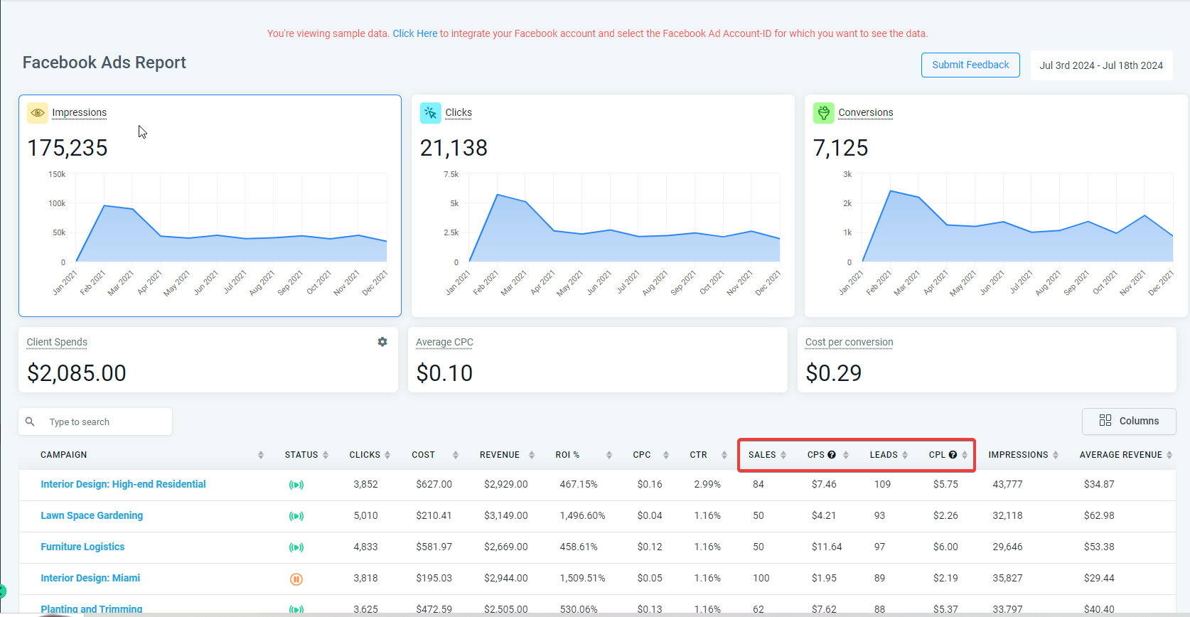Open the date range picker

[1101, 65]
